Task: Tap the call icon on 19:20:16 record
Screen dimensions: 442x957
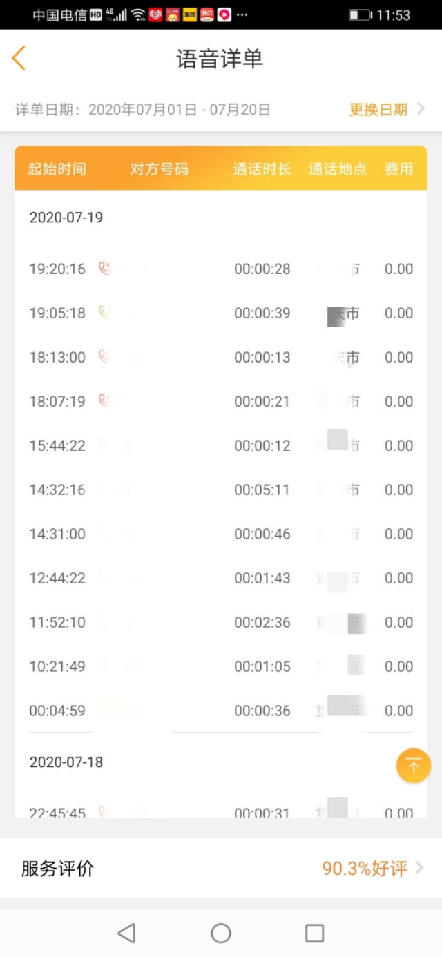Action: click(105, 269)
